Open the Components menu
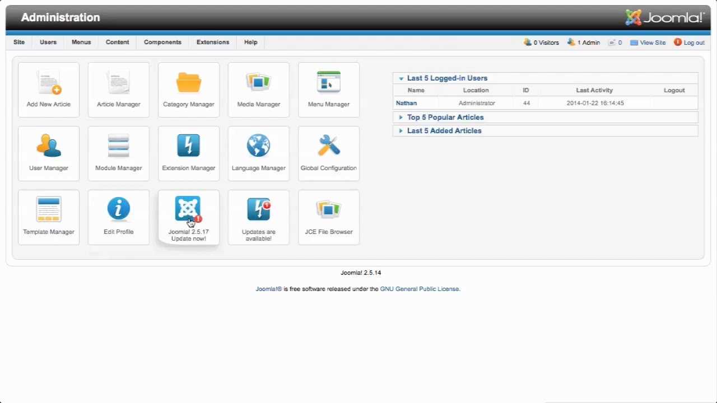The image size is (717, 403). pos(162,42)
